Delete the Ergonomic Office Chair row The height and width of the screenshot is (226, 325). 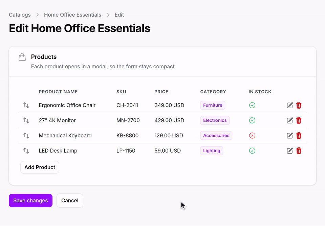[x=299, y=105]
